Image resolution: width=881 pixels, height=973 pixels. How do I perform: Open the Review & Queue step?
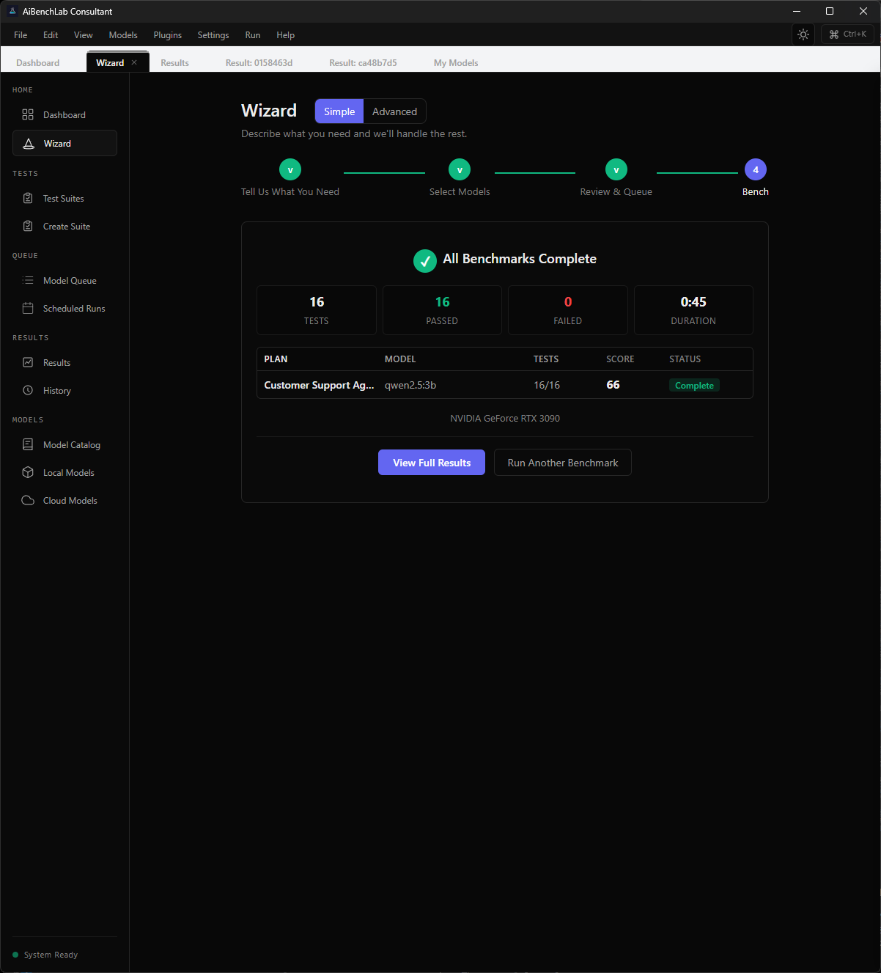(x=616, y=169)
